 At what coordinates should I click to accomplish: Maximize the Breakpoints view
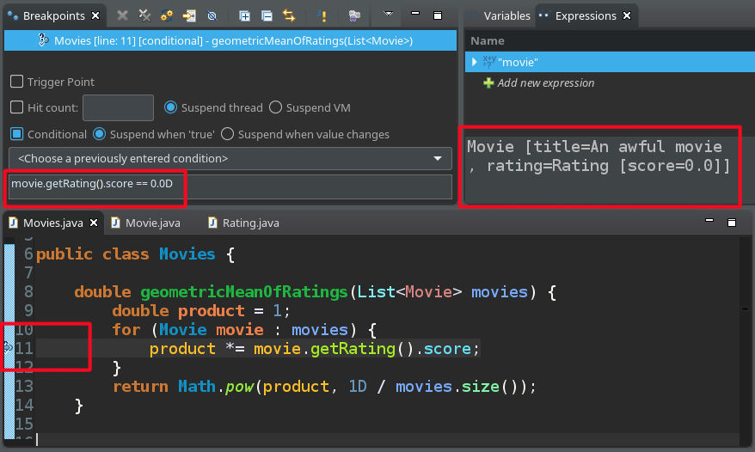(x=437, y=15)
